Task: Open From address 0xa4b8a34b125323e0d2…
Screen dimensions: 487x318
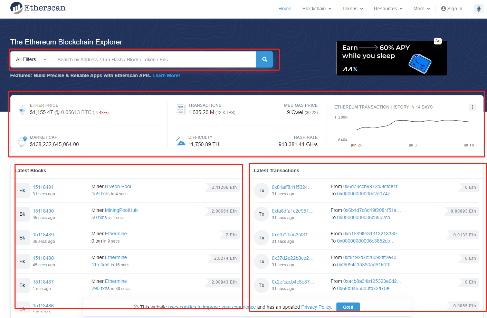Action: point(372,281)
